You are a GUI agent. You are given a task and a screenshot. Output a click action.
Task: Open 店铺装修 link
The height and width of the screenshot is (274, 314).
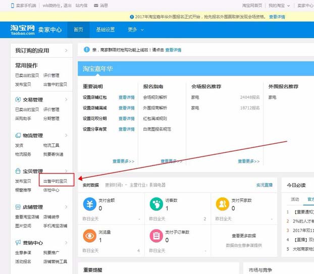coord(51,217)
